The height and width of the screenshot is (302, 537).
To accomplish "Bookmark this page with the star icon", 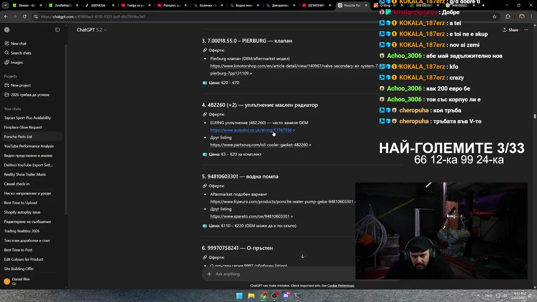I will click(495, 17).
